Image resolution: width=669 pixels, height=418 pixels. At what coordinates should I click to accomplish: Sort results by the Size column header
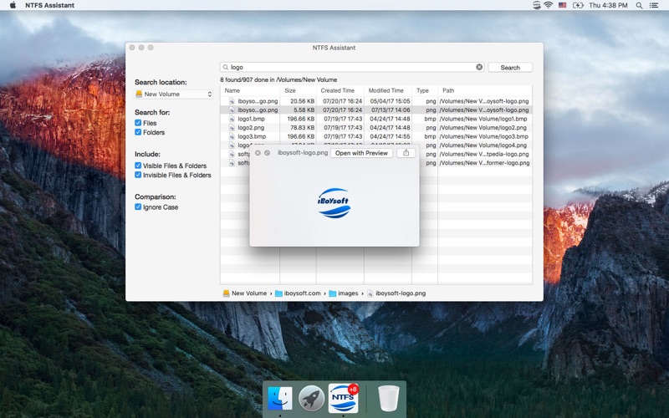(x=290, y=90)
